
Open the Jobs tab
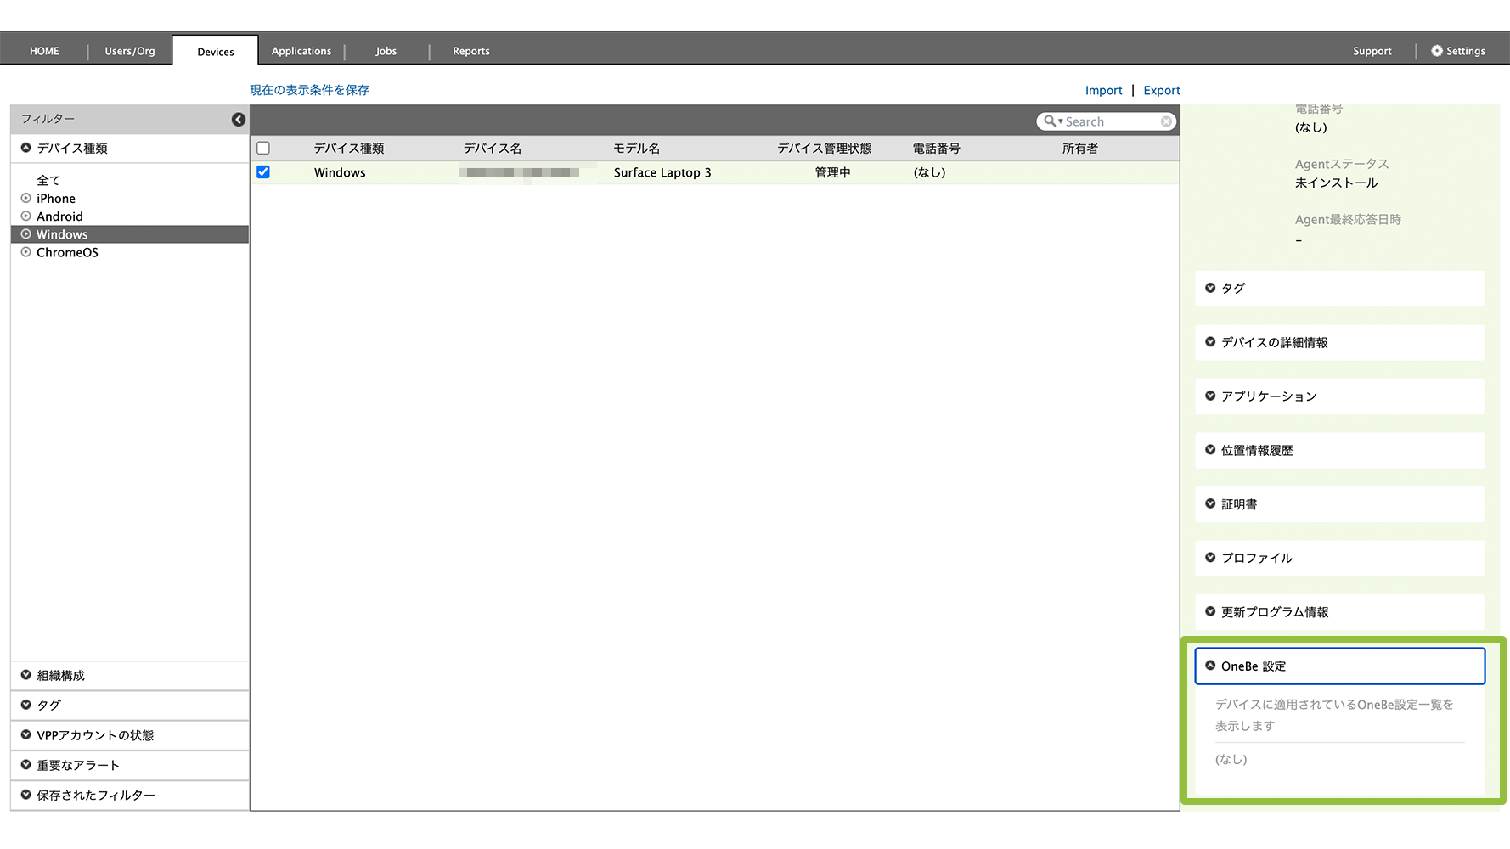(386, 51)
